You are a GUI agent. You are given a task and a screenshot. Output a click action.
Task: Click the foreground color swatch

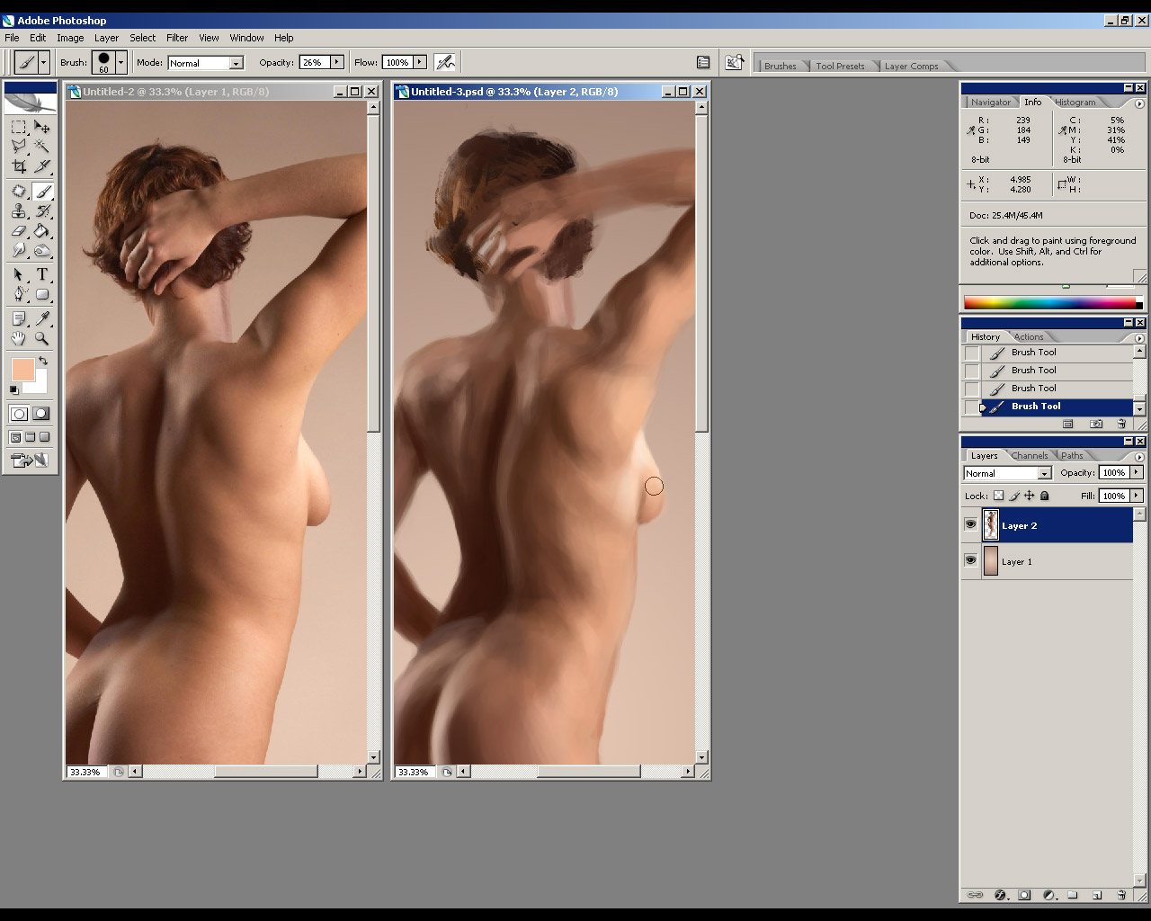click(x=22, y=369)
